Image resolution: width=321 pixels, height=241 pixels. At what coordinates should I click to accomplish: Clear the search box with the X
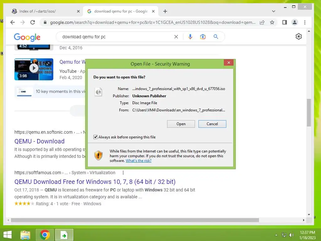[176, 37]
